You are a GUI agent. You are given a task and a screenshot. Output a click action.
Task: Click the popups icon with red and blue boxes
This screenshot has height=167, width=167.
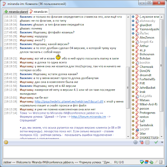(146, 162)
